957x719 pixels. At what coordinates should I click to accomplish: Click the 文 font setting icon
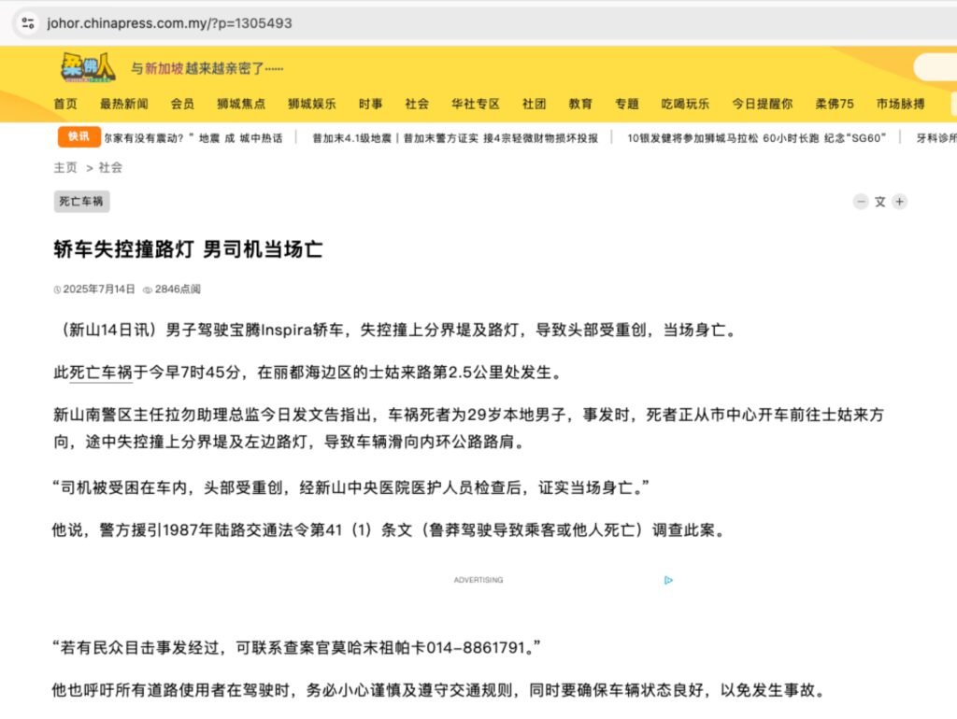[879, 201]
